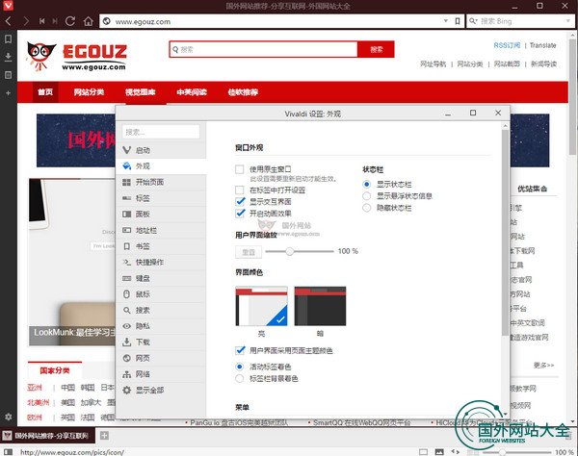Open 标签 (Tabs) settings section
578x456 pixels.
[161, 198]
